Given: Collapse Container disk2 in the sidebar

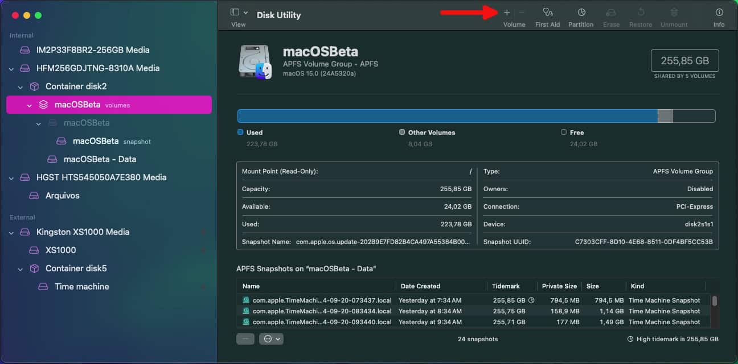Looking at the screenshot, I should click(20, 86).
